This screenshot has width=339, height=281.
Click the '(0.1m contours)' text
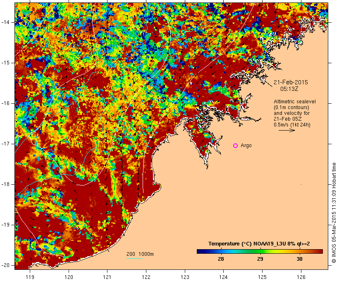[x=291, y=107]
